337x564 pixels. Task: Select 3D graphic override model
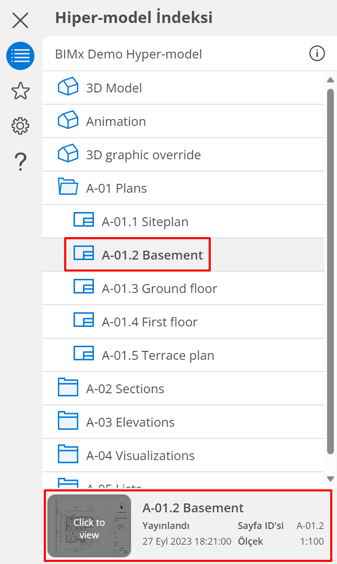point(143,155)
